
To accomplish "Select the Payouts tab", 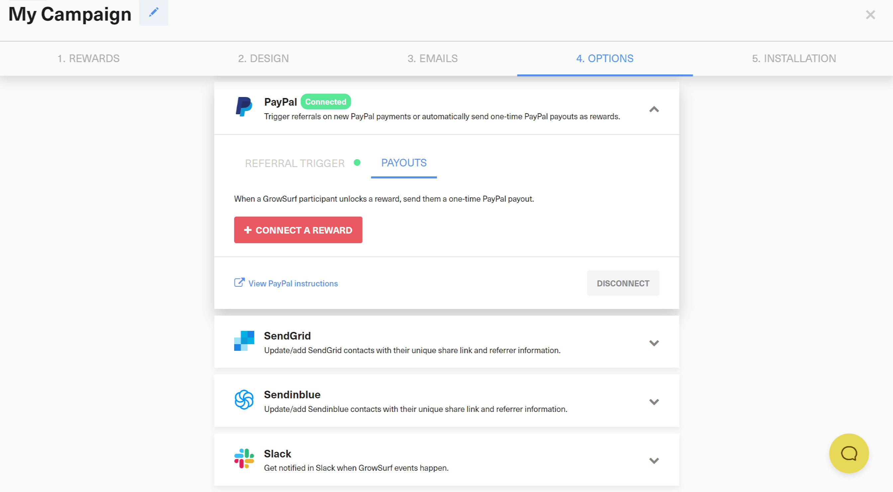I will click(404, 162).
